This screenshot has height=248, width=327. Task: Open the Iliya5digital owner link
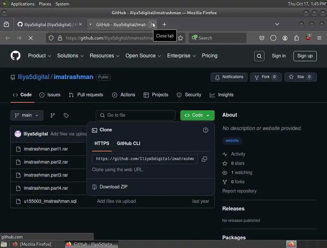point(34,77)
